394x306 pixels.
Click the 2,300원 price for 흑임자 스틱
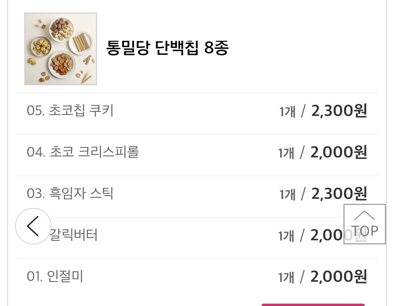[x=339, y=193]
